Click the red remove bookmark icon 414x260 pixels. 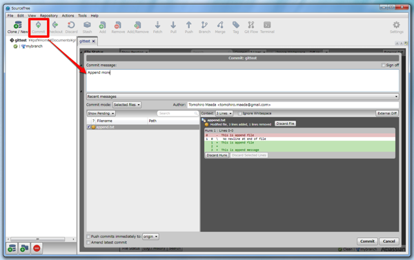[x=37, y=248]
